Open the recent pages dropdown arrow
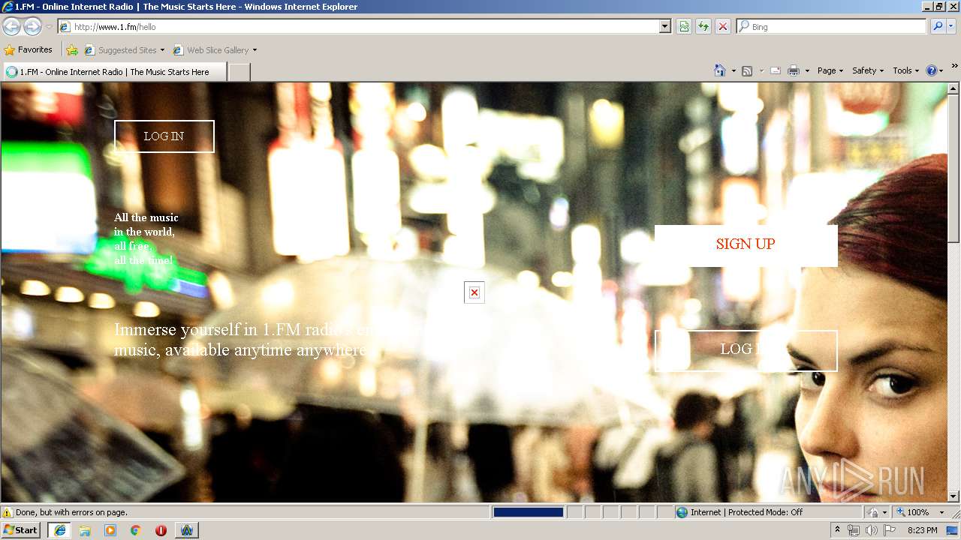 tap(49, 27)
